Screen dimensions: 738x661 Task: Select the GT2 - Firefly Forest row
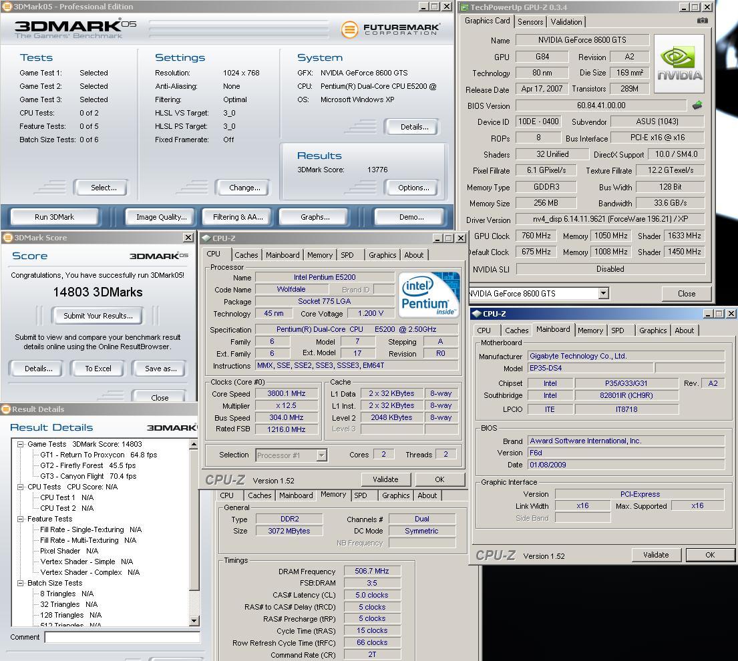tap(88, 465)
